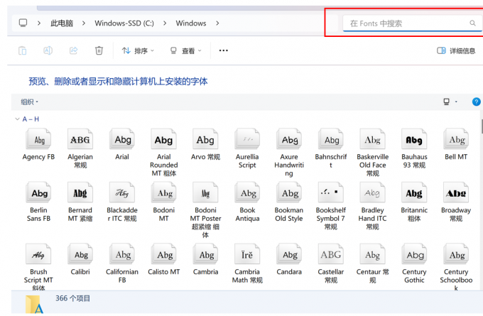Image resolution: width=483 pixels, height=316 pixels.
Task: Open the 组织 organize dropdown
Action: (29, 102)
